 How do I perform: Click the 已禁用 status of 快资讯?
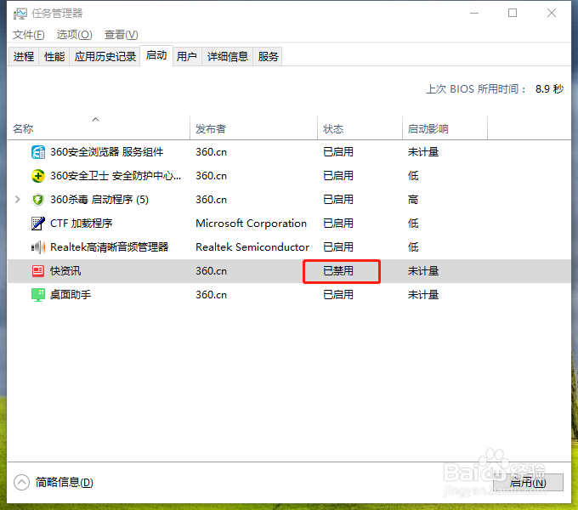tap(338, 271)
